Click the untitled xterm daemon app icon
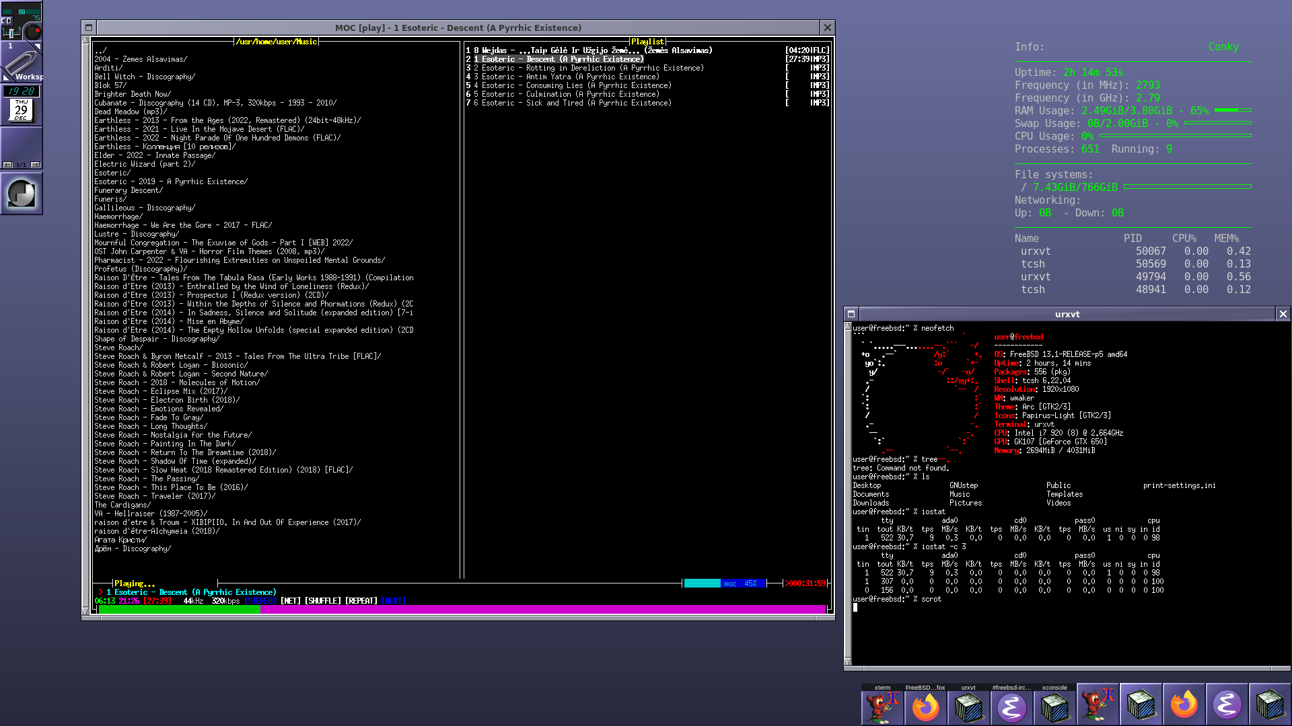Viewport: 1292px width, 726px height. [1098, 704]
